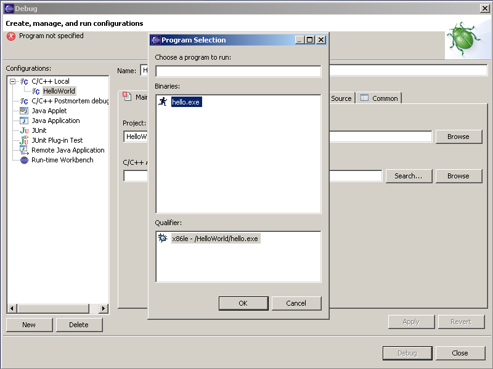Choose Remote Java Application entry
This screenshot has width=493, height=369.
point(68,150)
